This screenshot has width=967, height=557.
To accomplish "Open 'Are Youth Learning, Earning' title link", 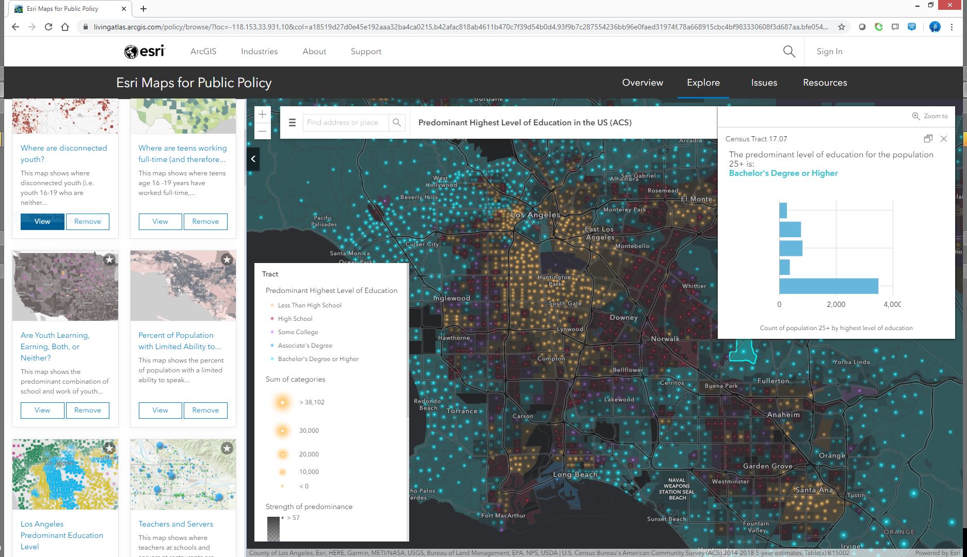I will point(55,347).
